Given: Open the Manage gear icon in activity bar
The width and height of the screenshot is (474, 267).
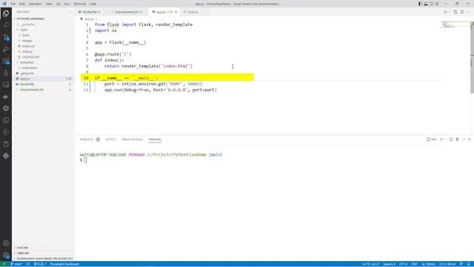Looking at the screenshot, I should pos(6,255).
